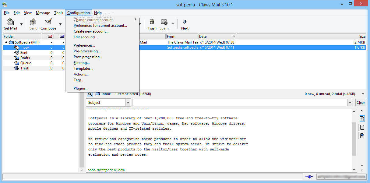Click the Softpedia (MH) mailbox icon
Viewport: 370px width, 183px height.
coord(11,42)
